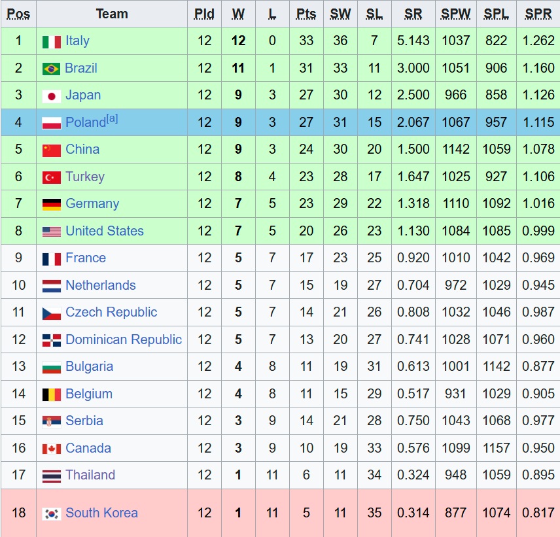This screenshot has width=560, height=537.
Task: Click the Brazil flag icon
Action: (x=52, y=69)
